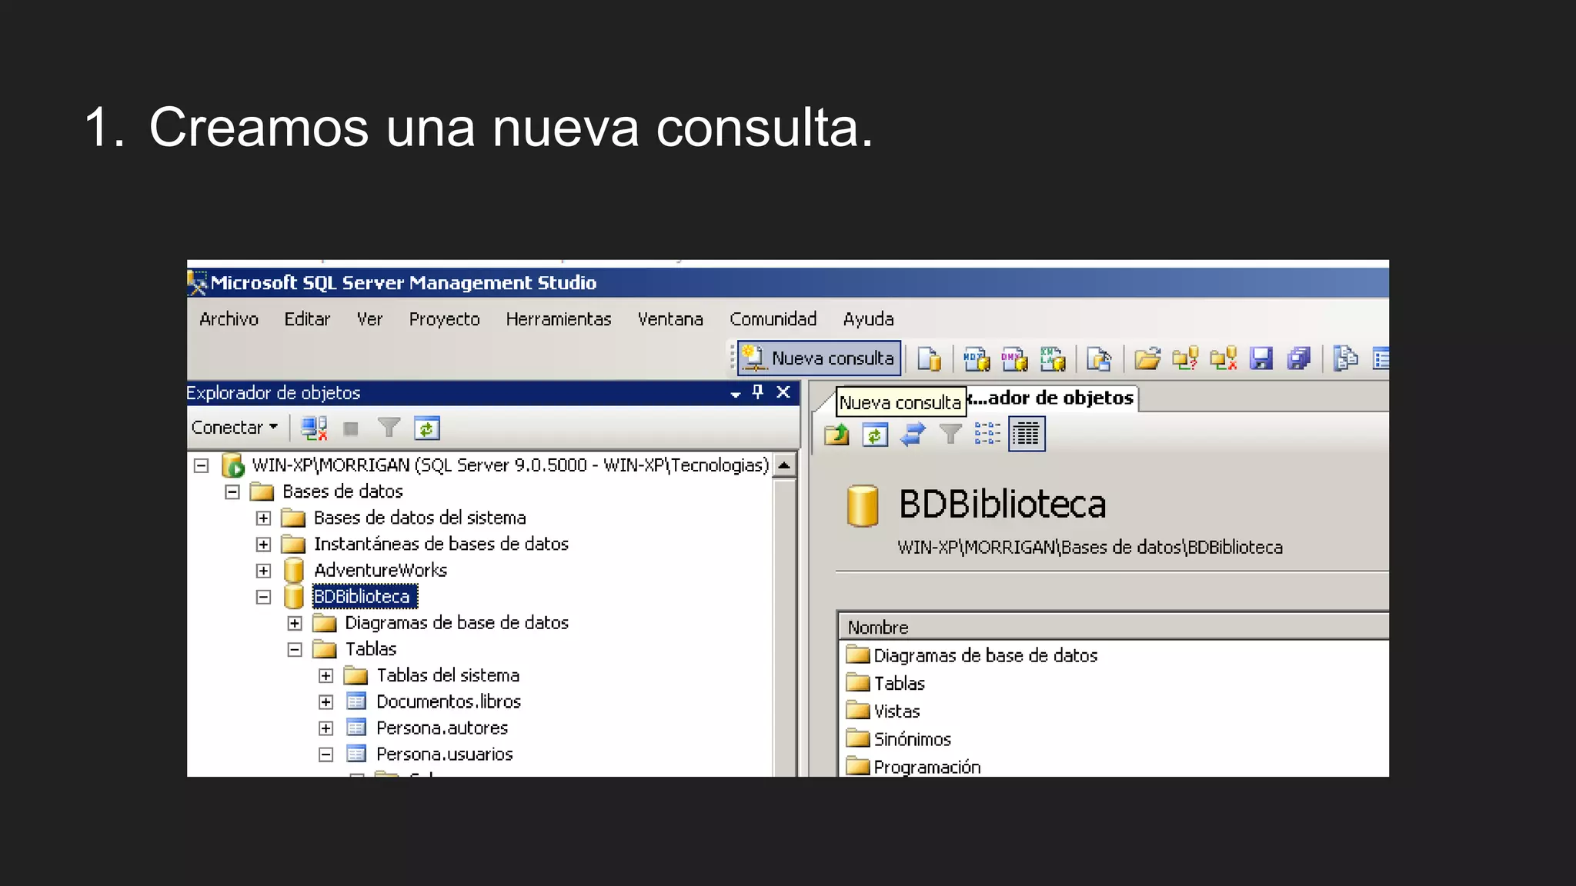The image size is (1576, 886).
Task: Click the Synchronize blue arrows icon
Action: (913, 435)
